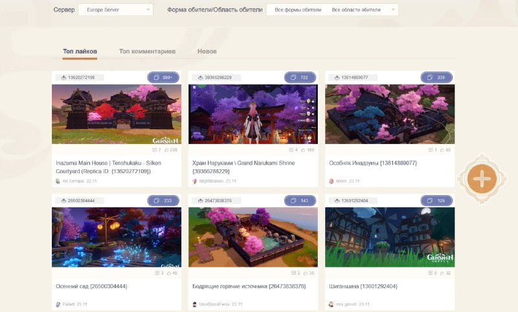This screenshot has height=312, width=518.
Task: Click the teapot icon beside ID 13614889077
Action: [337, 78]
